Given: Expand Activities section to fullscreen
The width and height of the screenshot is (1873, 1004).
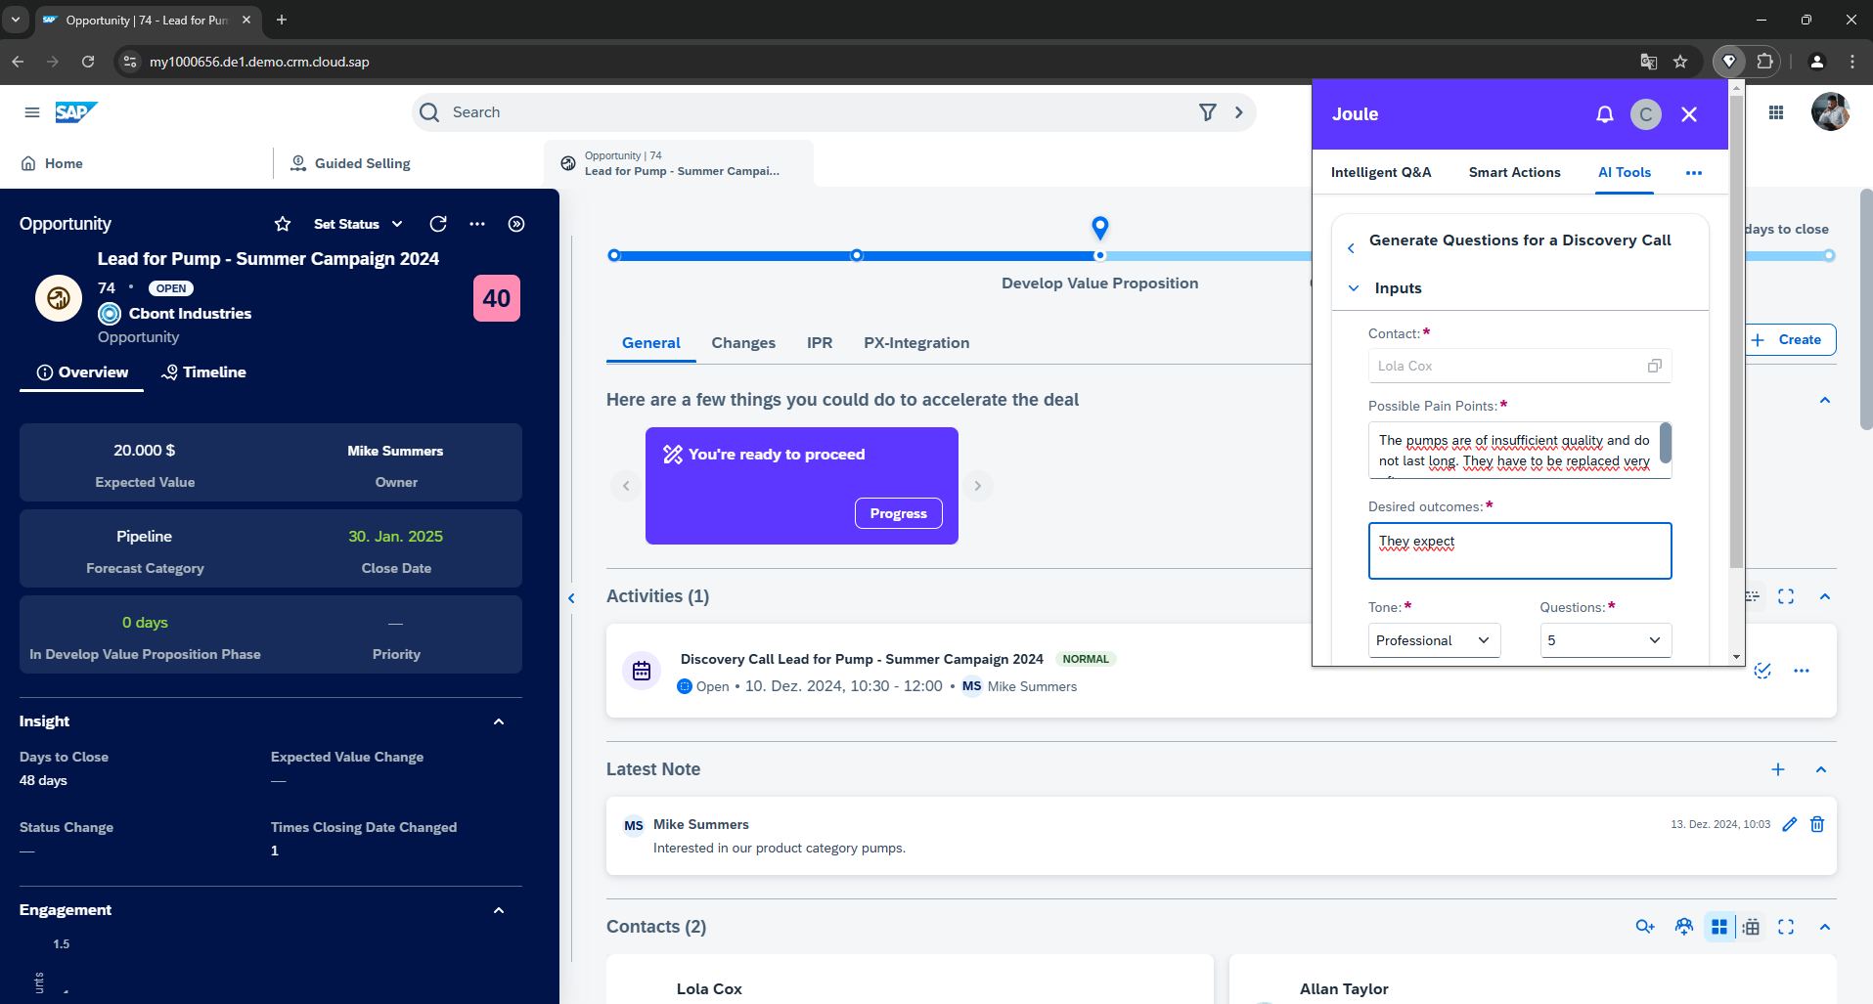Looking at the screenshot, I should (1786, 596).
